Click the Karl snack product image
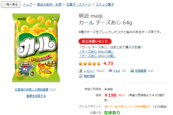This screenshot has width=173, height=115. [x=36, y=47]
